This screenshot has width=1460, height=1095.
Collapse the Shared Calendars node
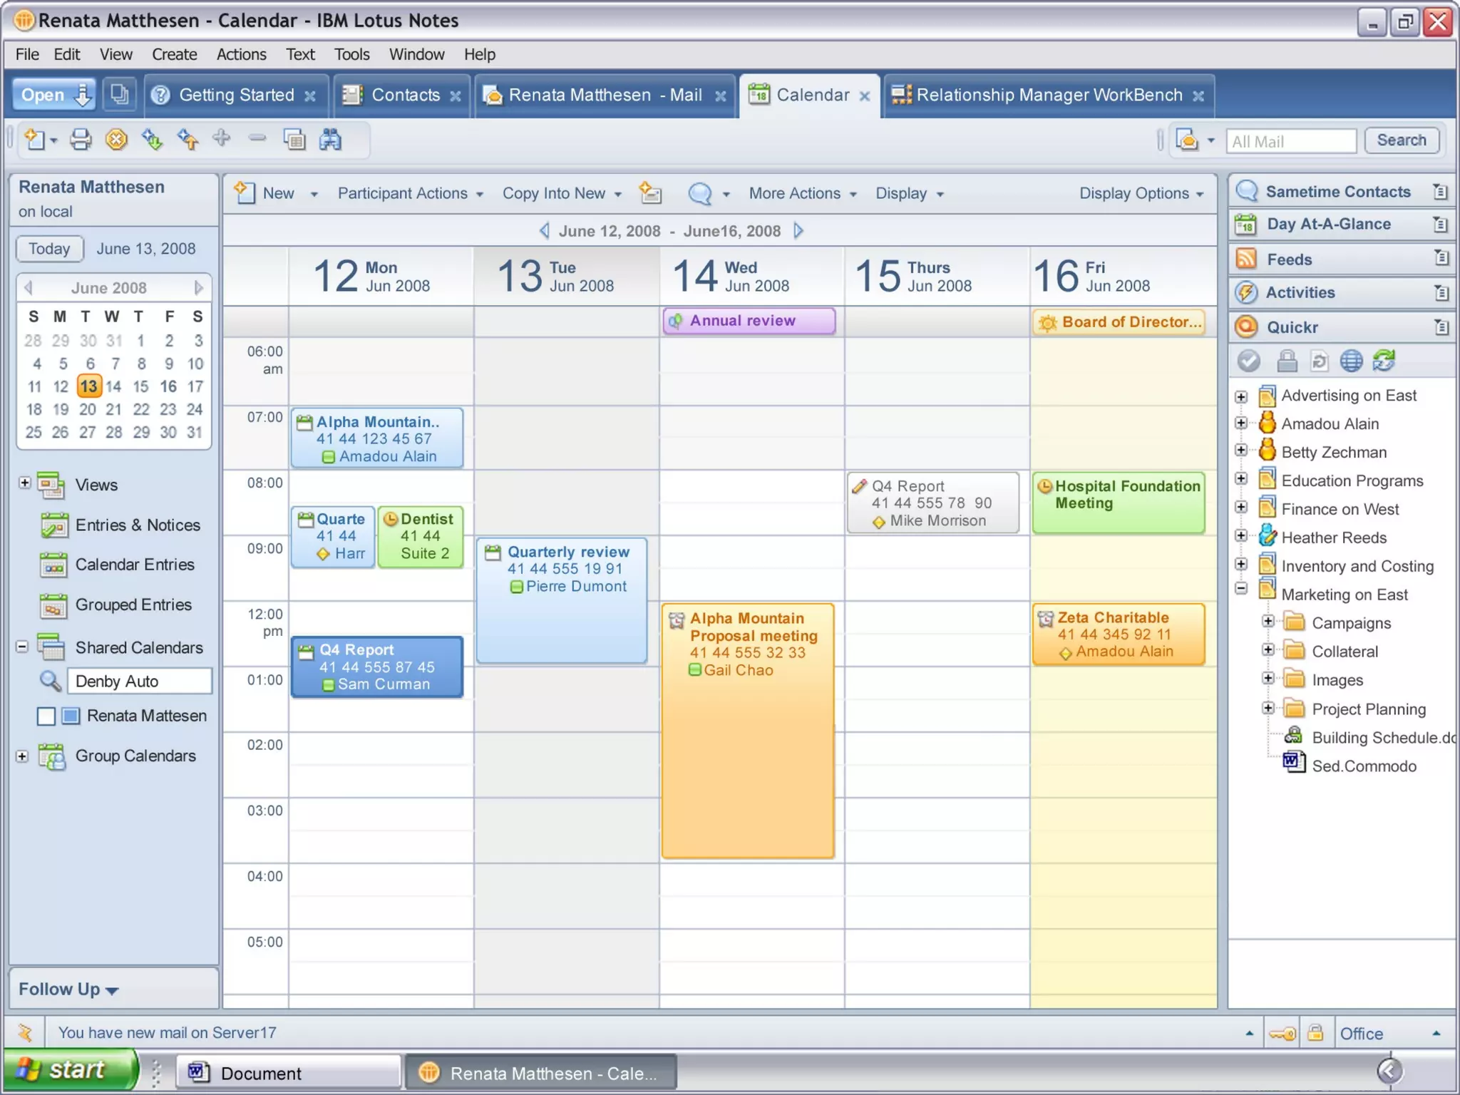(x=22, y=647)
